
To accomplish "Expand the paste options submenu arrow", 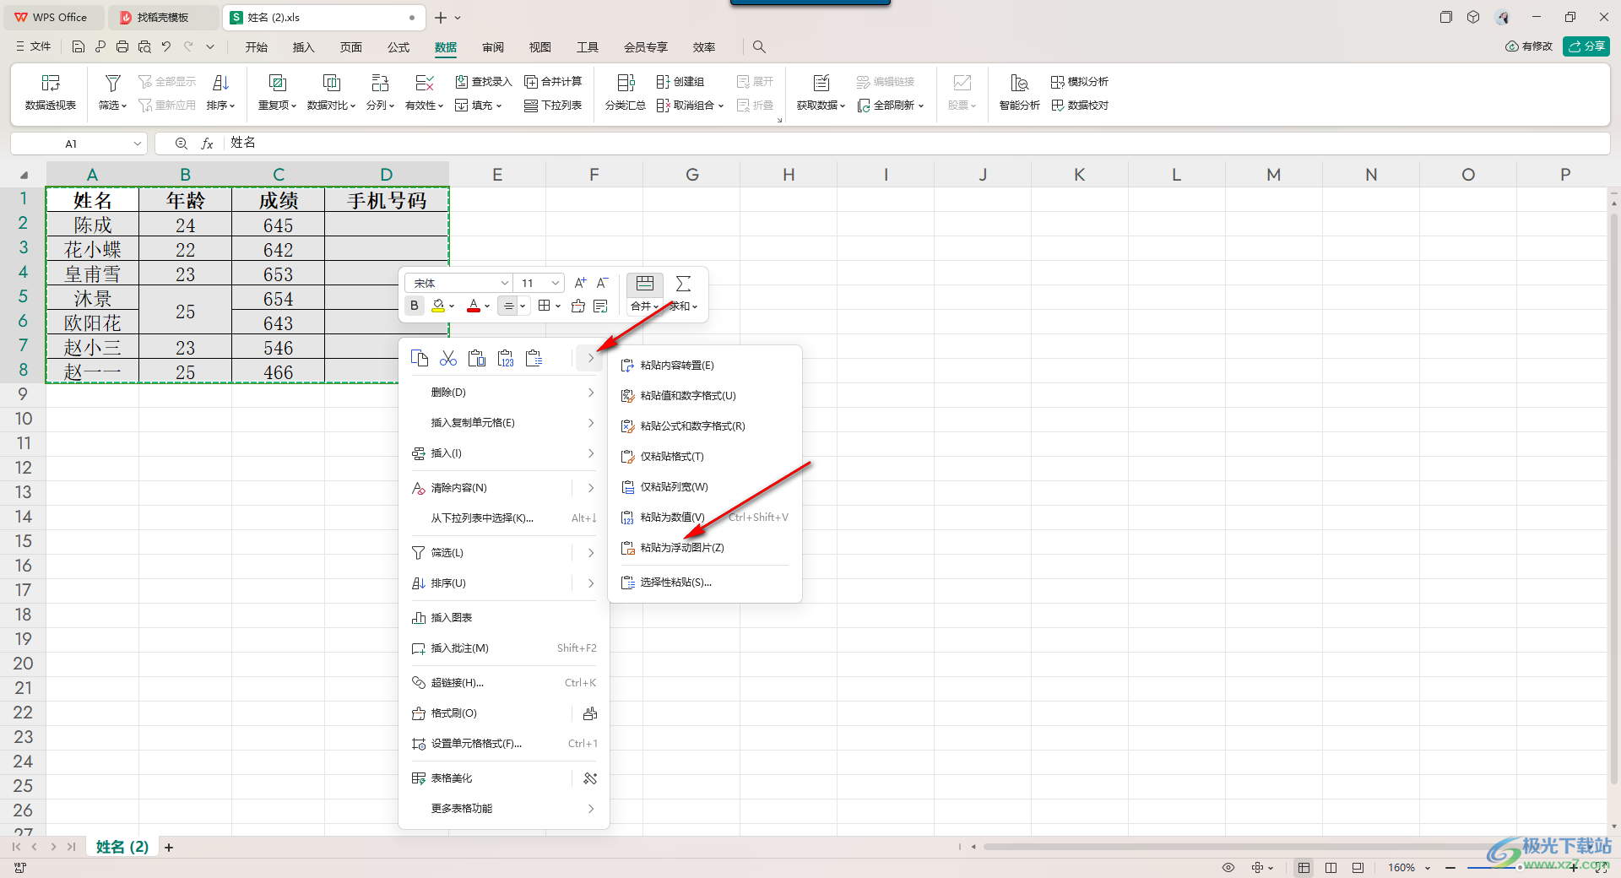I will click(590, 358).
